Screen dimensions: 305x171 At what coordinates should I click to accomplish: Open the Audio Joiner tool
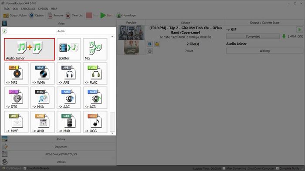[29, 49]
